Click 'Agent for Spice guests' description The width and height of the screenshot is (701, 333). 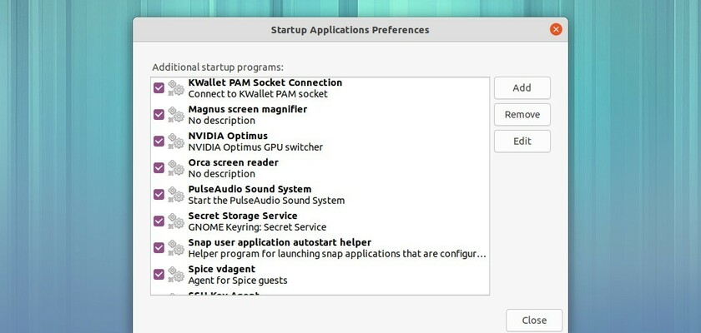point(238,281)
